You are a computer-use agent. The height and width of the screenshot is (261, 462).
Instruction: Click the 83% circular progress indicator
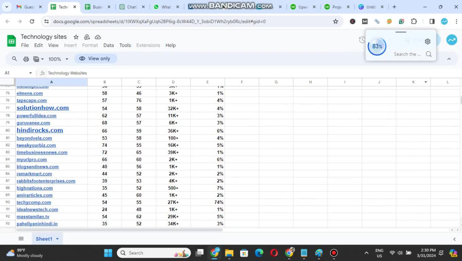[377, 46]
